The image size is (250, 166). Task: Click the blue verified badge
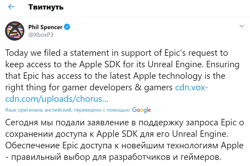pyautogui.click(x=67, y=27)
